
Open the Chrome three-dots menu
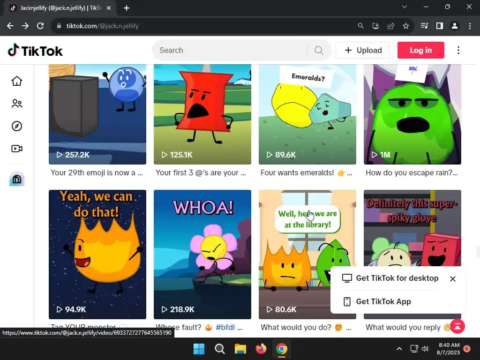(470, 26)
